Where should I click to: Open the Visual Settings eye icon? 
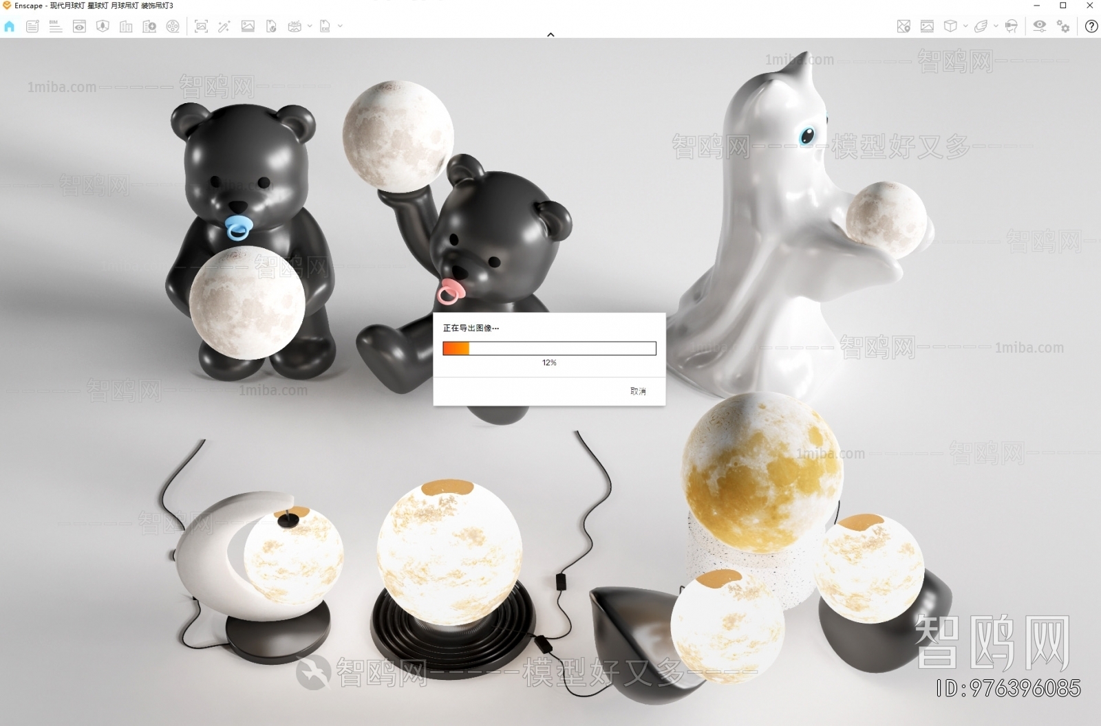tap(1040, 26)
